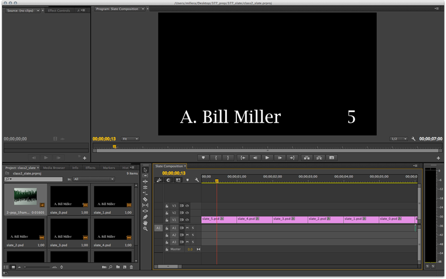Screen dimensions: 446x279
Task: Select the Hand tool
Action: (x=146, y=223)
